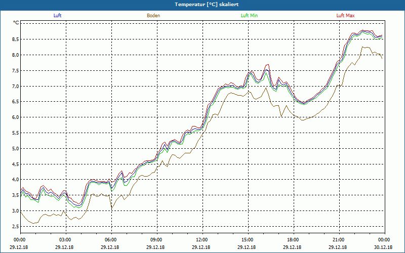This screenshot has height=253, width=405.
Task: Select the 06:00 time marker
Action: point(111,240)
